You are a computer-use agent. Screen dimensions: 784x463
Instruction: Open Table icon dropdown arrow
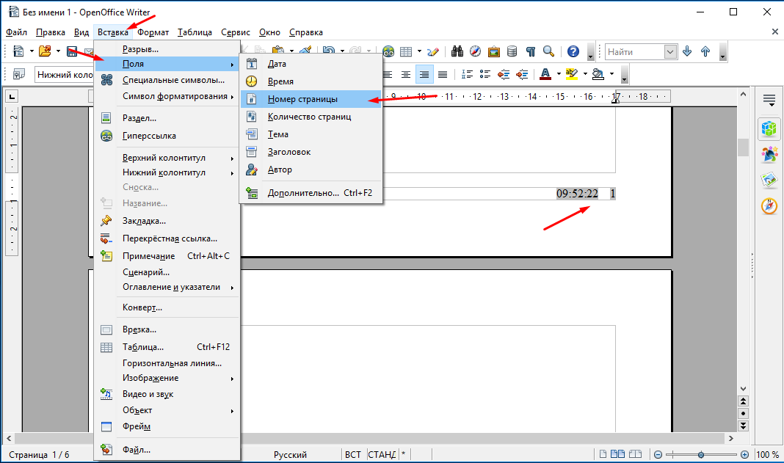(419, 51)
